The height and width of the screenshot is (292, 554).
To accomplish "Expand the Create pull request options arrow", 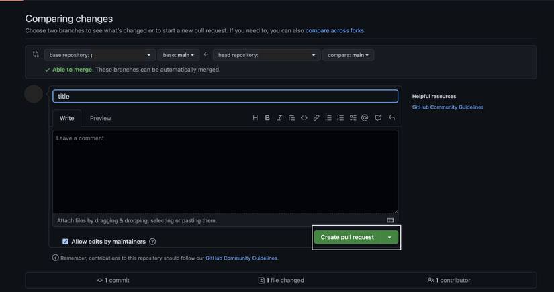I will coord(389,237).
